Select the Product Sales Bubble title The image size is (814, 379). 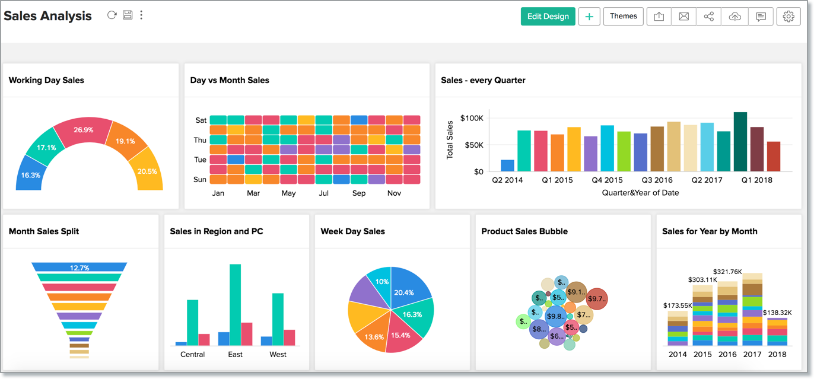click(x=524, y=231)
